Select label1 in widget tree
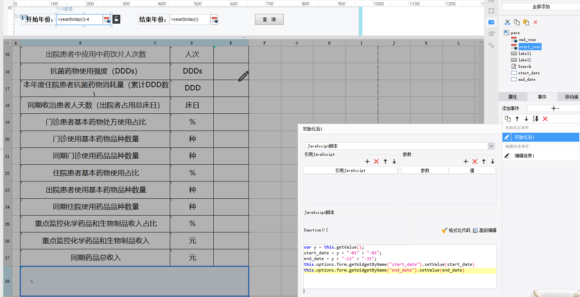This screenshot has height=297, width=580. click(x=525, y=53)
